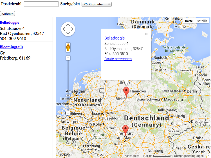The height and width of the screenshot is (158, 211).
Task: Click sidebar text 'Schulstrasse 4'
Action: point(12,28)
